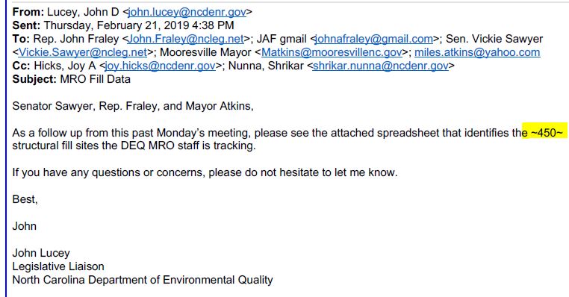Click the Legislative Liaison title text
Screen dimensions: 569x297
click(58, 266)
